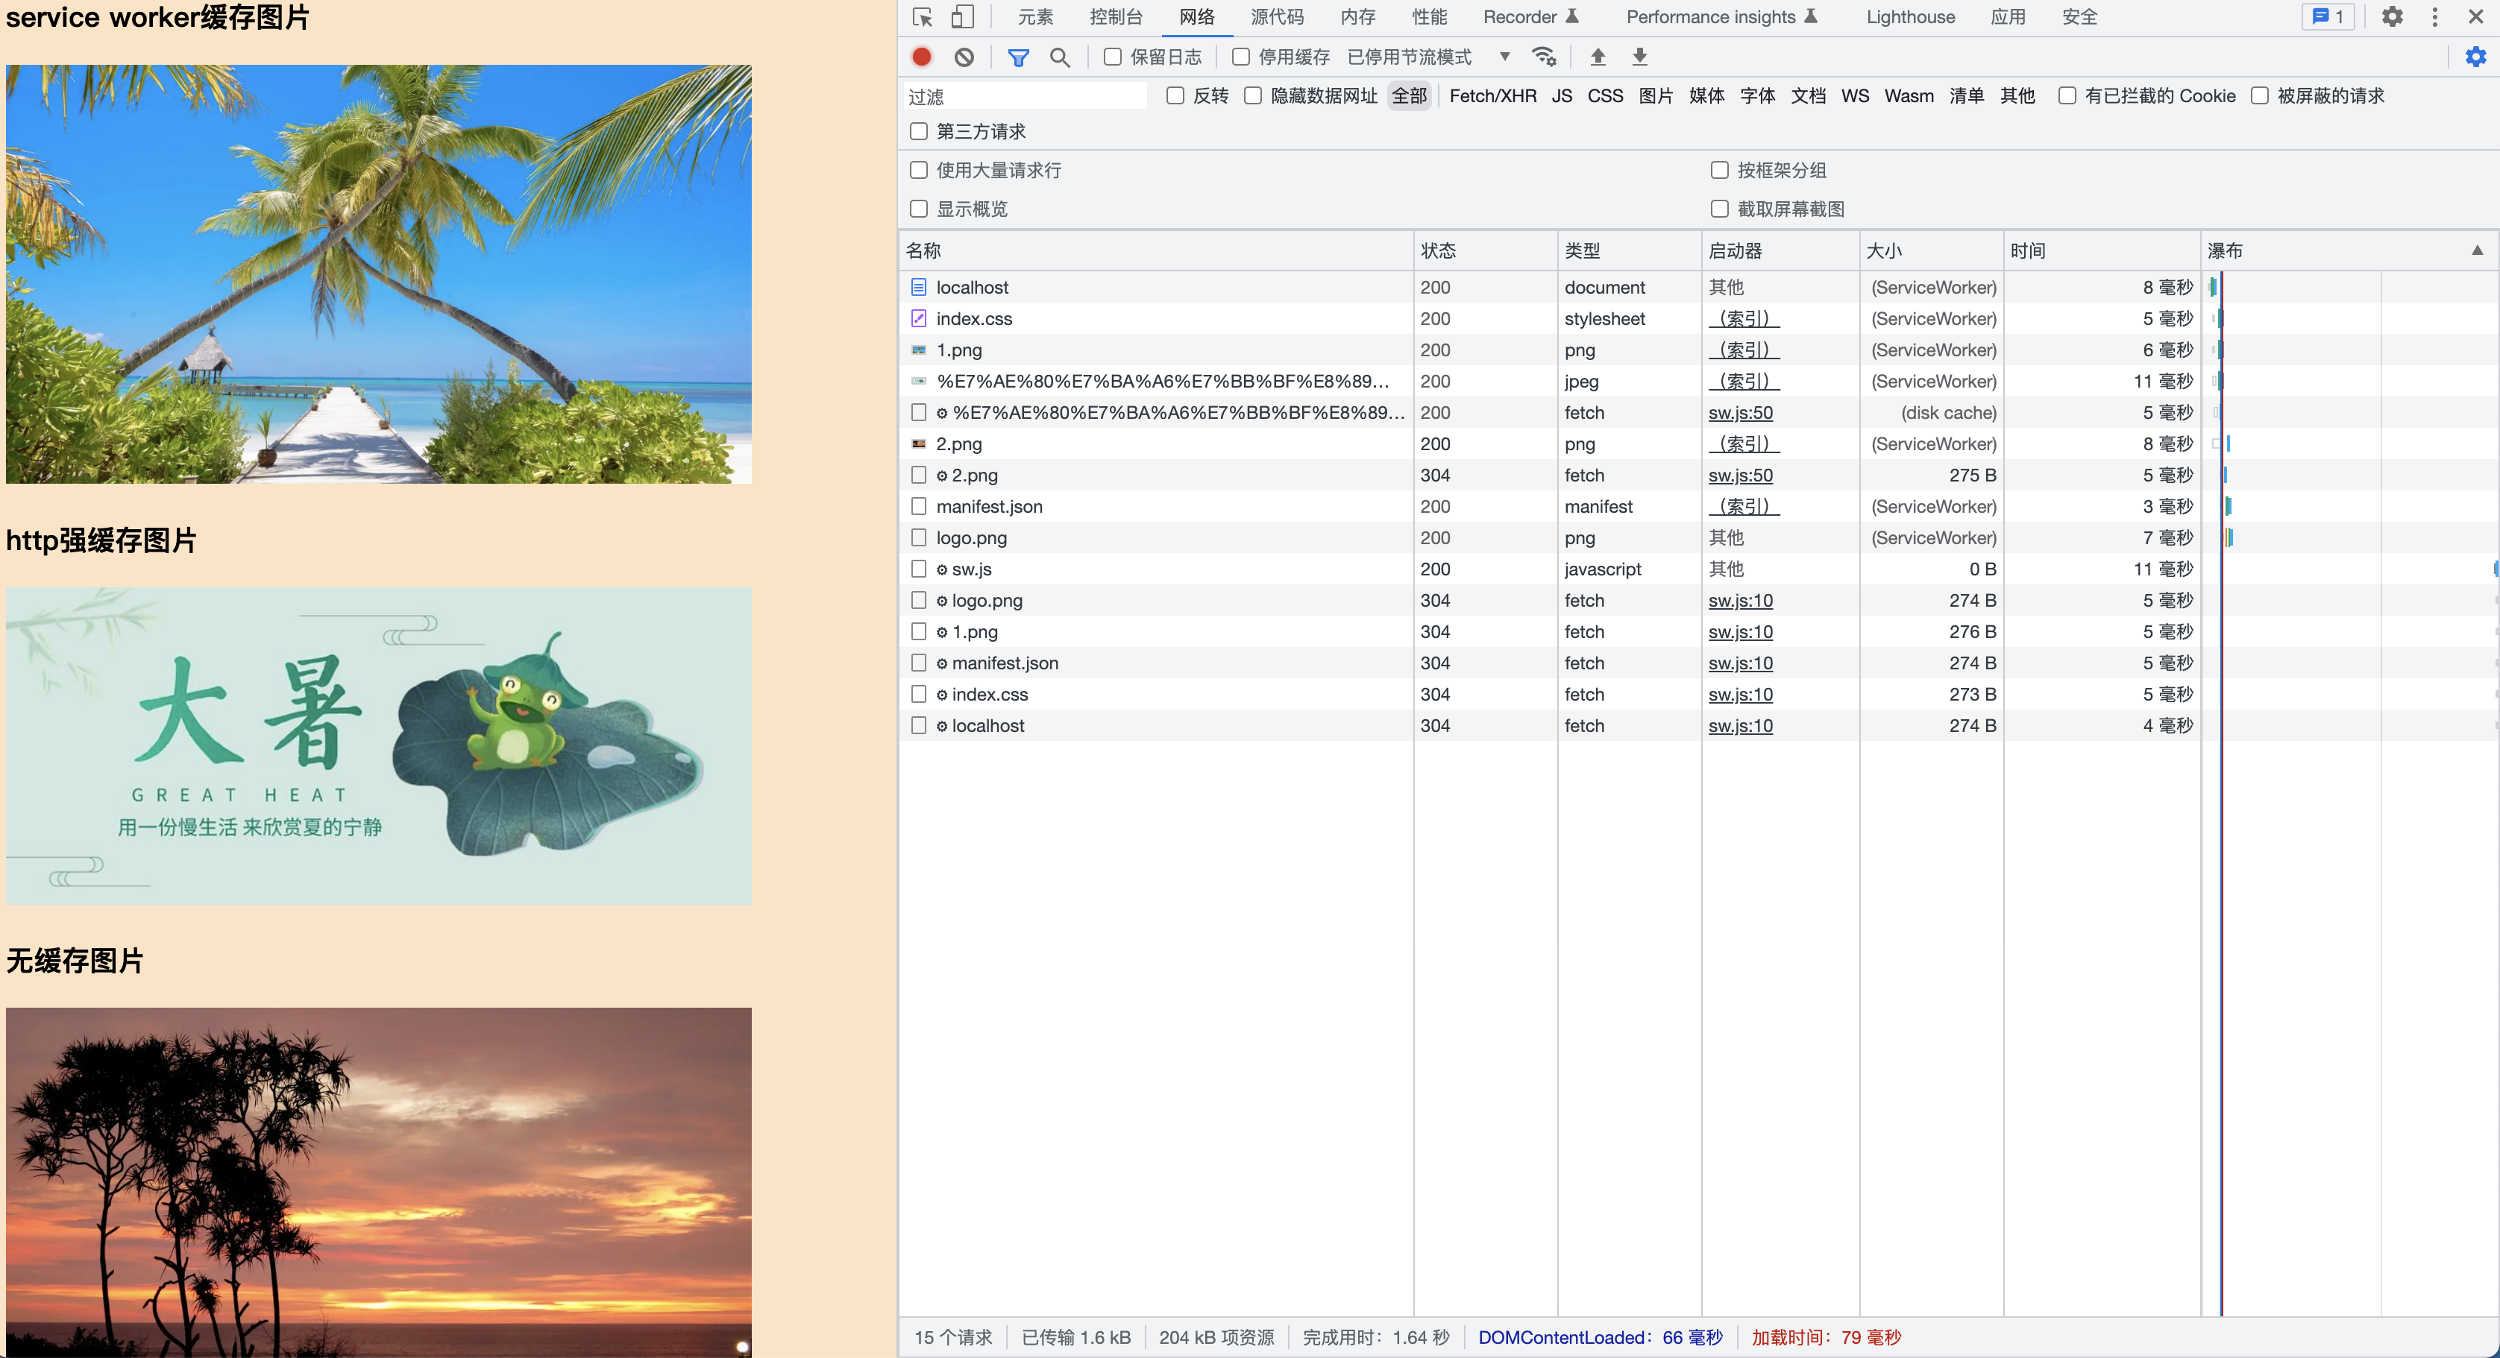Sort by the 时间 column header
This screenshot has height=1358, width=2500.
[2101, 250]
